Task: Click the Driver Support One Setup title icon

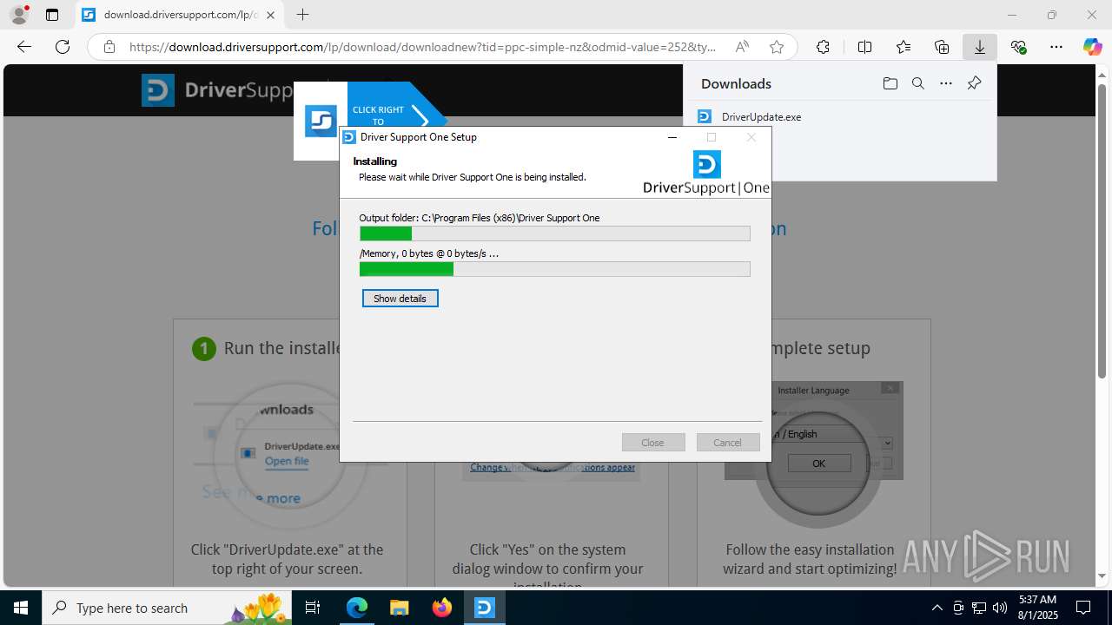Action: click(349, 137)
